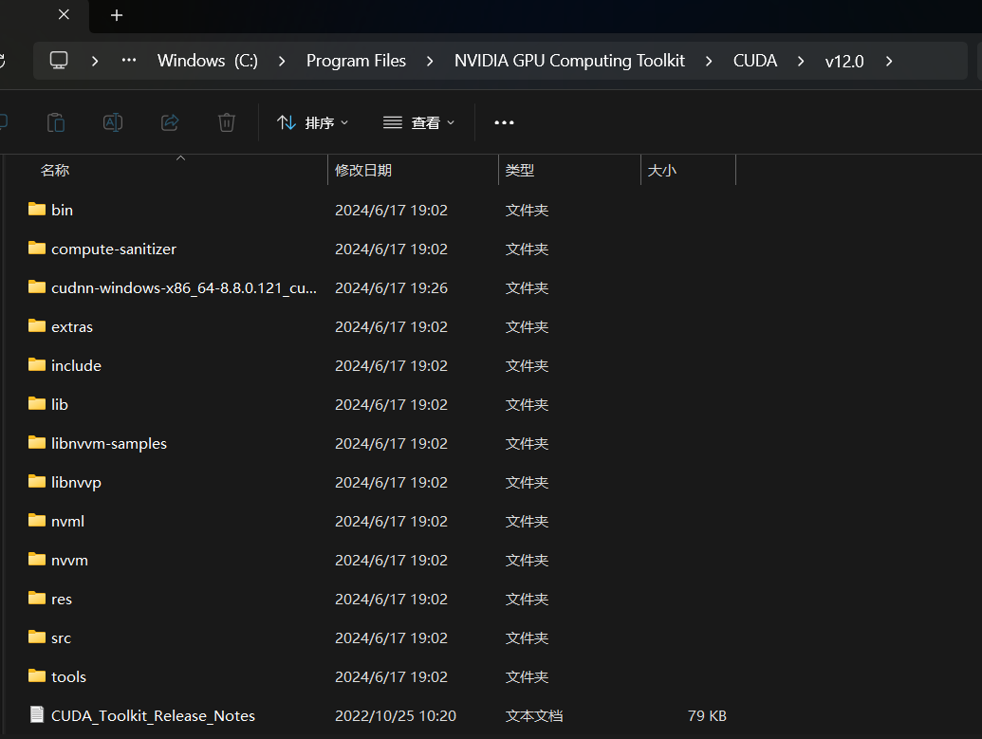
Task: Click the share icon in toolbar
Action: (170, 122)
